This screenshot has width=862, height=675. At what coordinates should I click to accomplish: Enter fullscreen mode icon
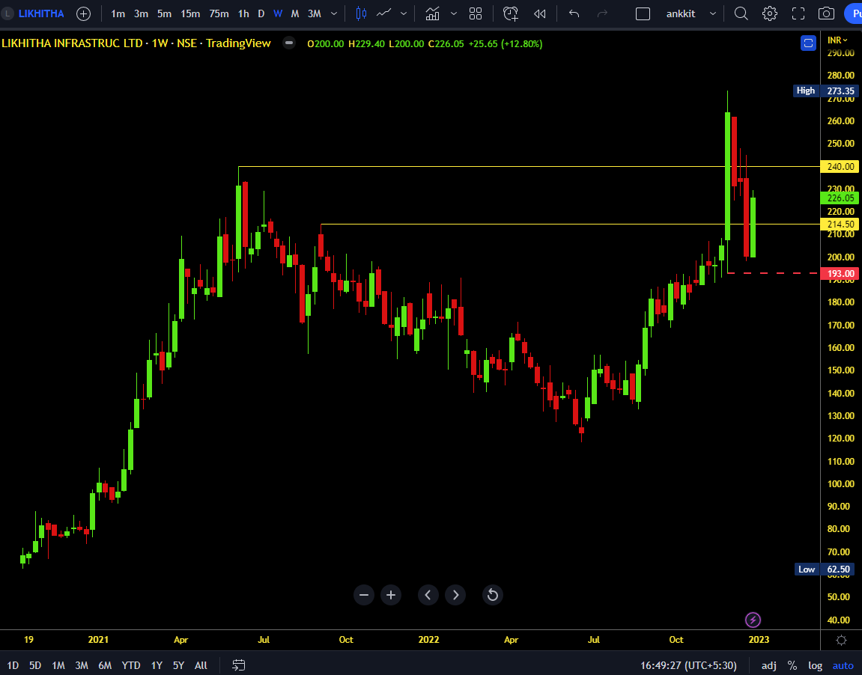pyautogui.click(x=798, y=13)
